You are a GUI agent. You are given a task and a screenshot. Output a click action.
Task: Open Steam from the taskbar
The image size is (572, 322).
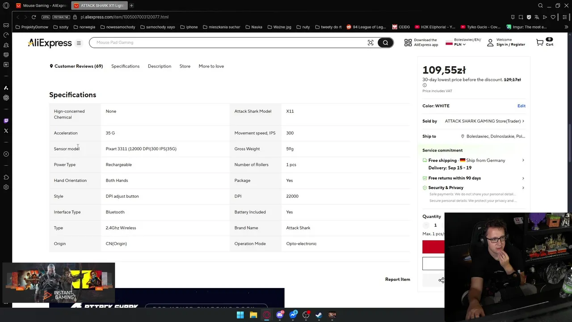[319, 315]
